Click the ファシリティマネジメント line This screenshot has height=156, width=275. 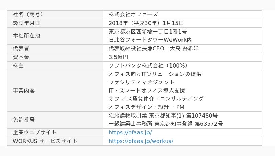tap(141, 82)
